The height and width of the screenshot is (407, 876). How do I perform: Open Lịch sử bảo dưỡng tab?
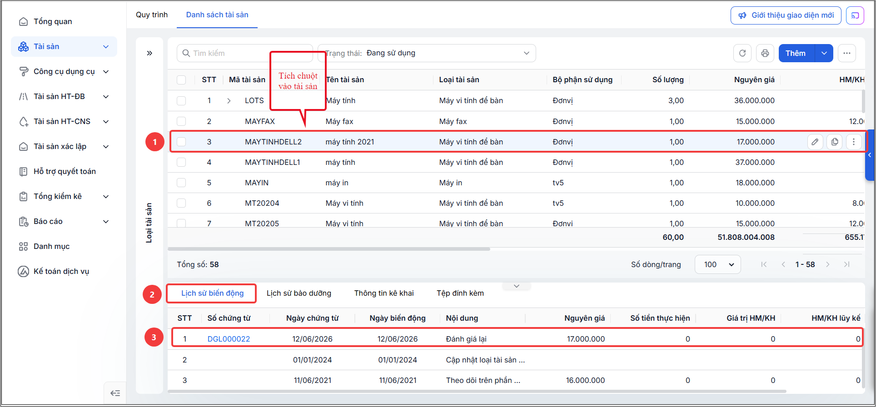tap(299, 293)
